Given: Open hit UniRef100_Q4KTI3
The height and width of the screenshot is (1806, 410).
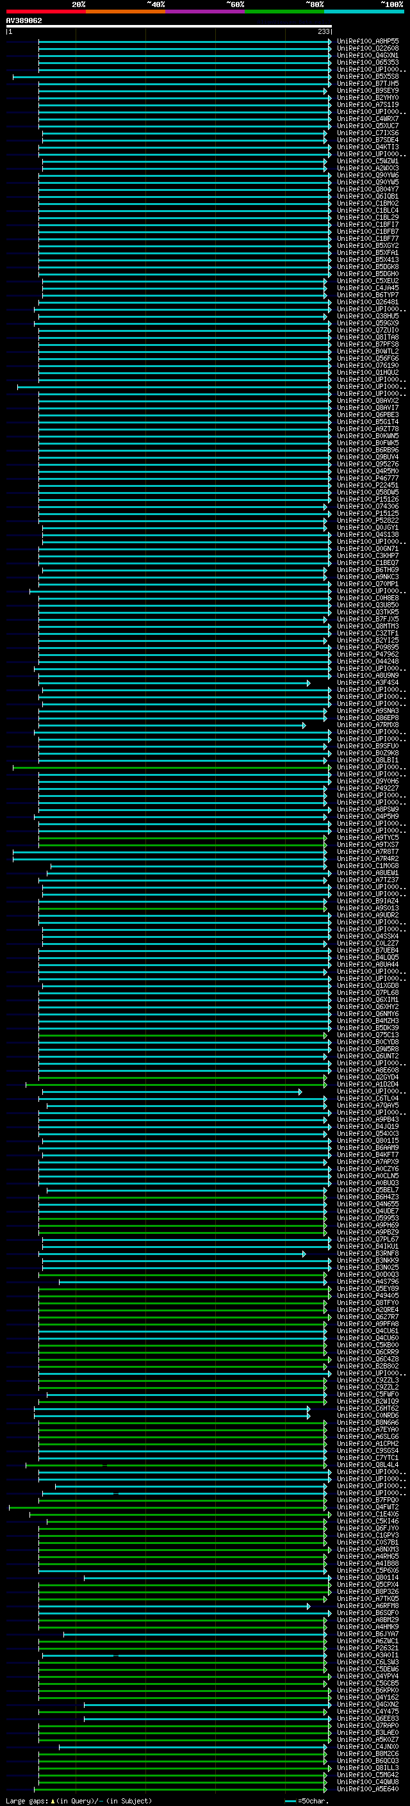Looking at the screenshot, I should [x=367, y=147].
